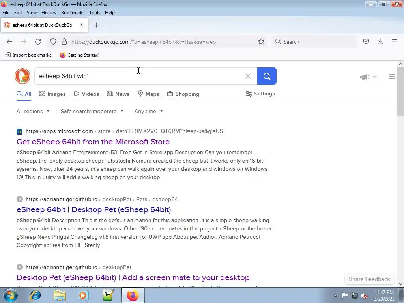Expand the All regions filter

click(x=33, y=111)
